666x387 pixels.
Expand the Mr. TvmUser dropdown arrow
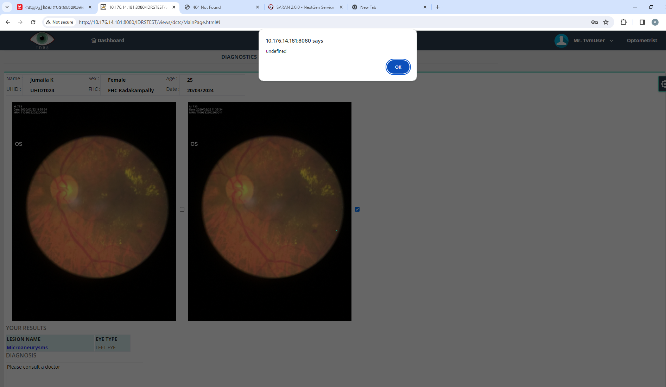click(611, 40)
